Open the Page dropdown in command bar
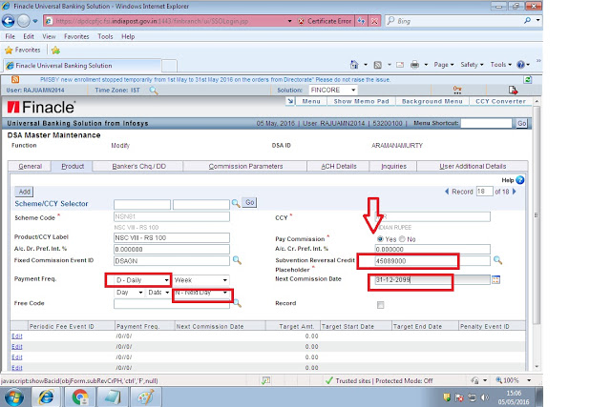Viewport: 611px width, 407px height. [444, 65]
